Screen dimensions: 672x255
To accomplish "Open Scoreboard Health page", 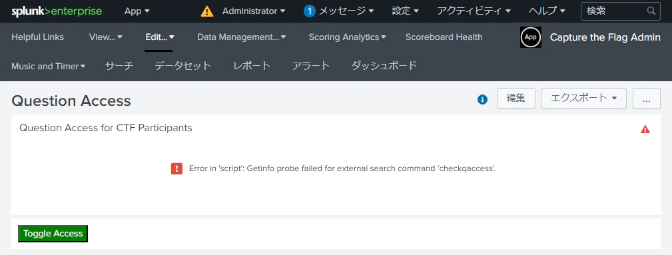I will pos(444,37).
